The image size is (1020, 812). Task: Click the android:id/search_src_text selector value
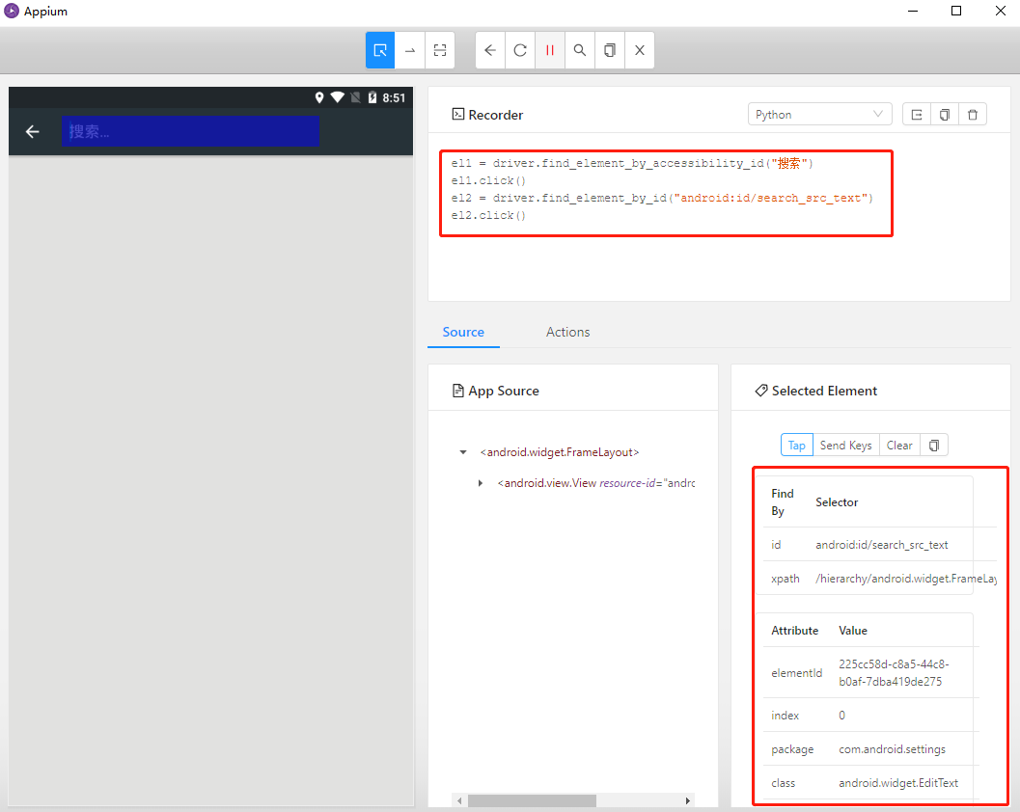coord(881,545)
